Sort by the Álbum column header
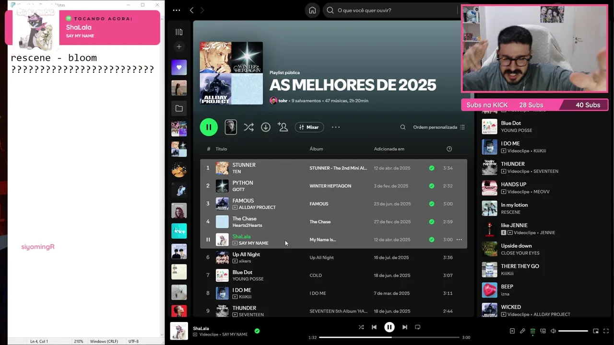Screen dimensions: 614x345 click(316, 149)
